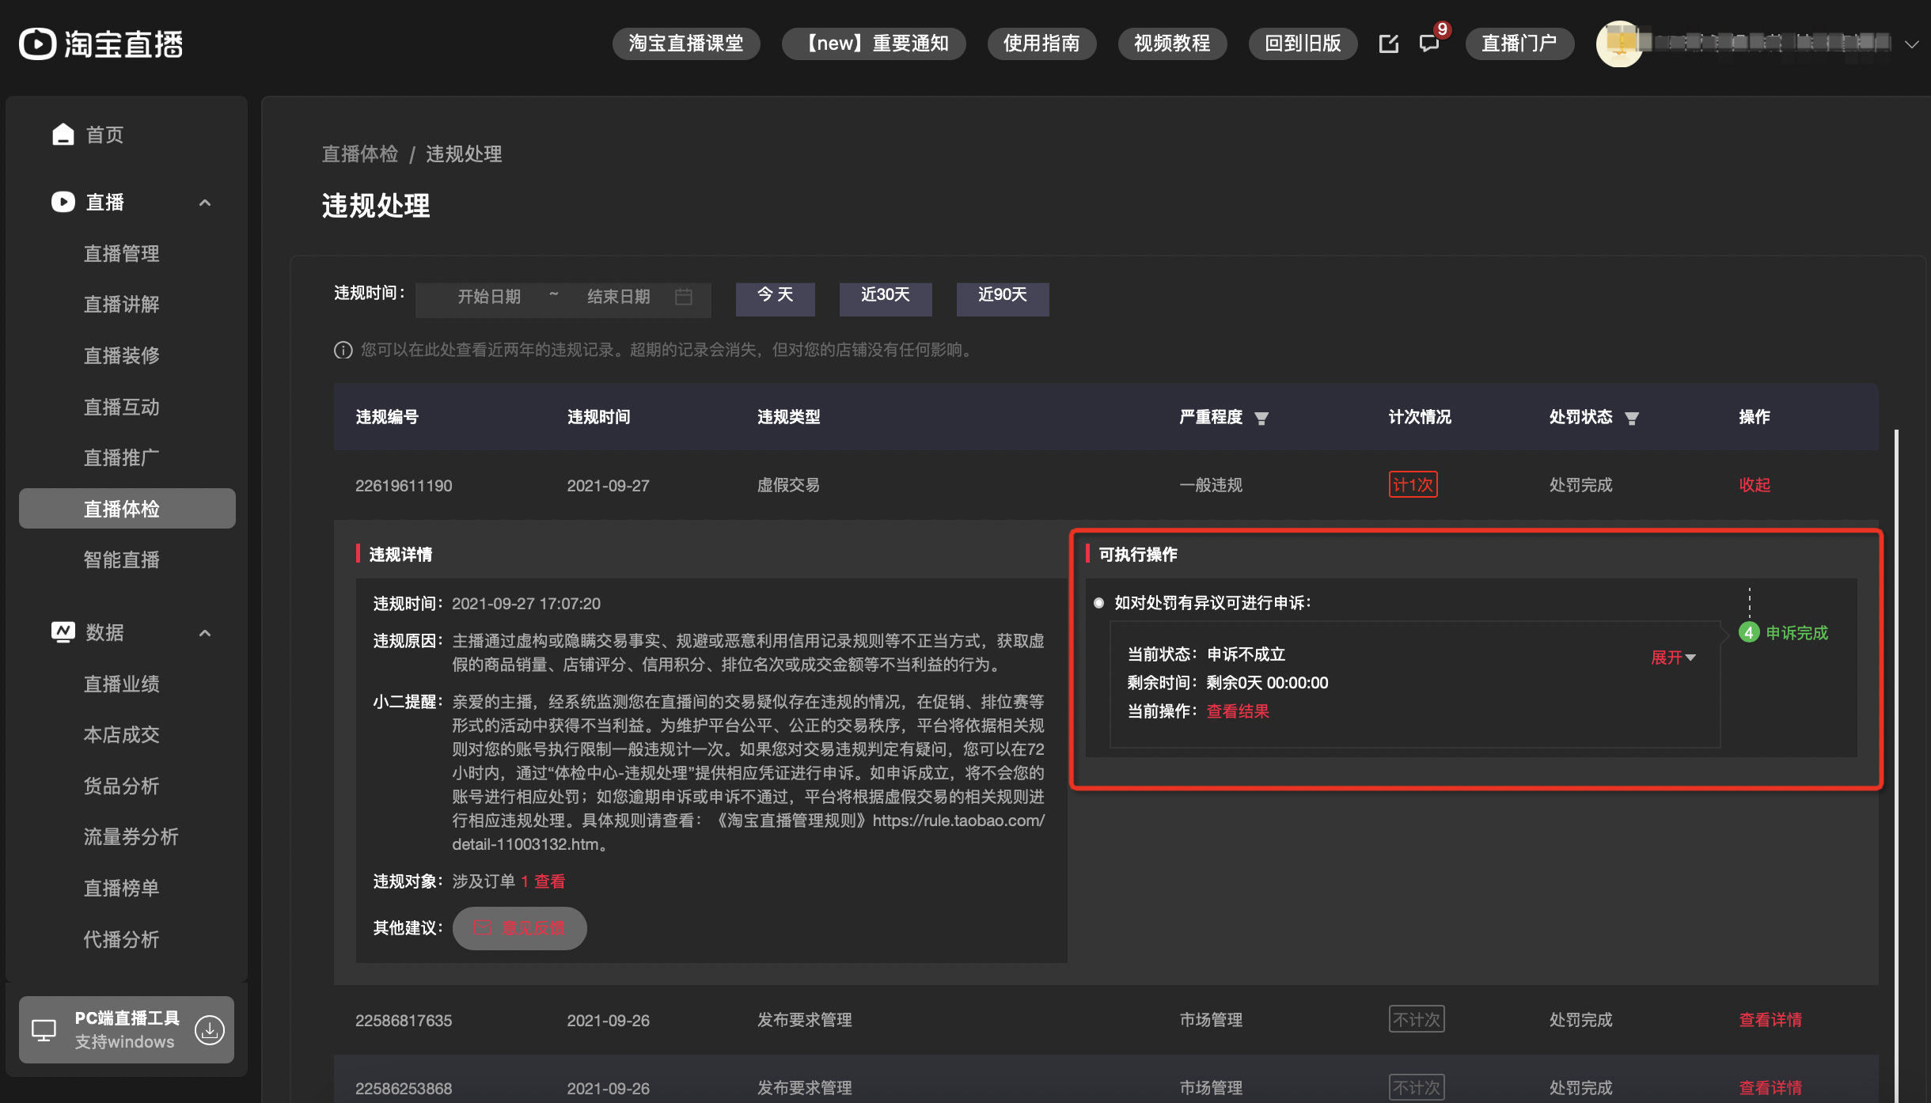Open 使用指南 in top bar
Viewport: 1931px width, 1103px height.
[1041, 44]
